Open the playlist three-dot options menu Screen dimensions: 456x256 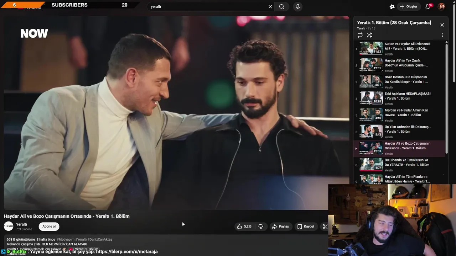point(442,35)
